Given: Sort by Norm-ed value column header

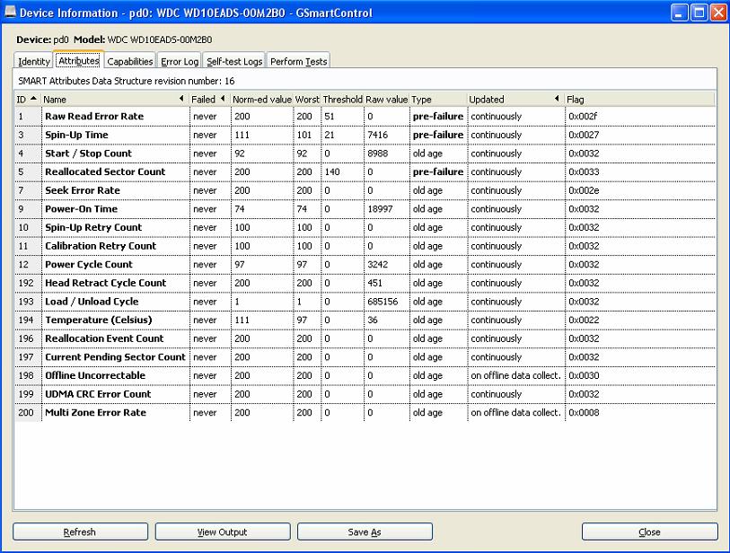Looking at the screenshot, I should tap(261, 99).
